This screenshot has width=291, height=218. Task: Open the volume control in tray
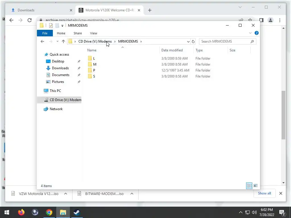[254, 212]
